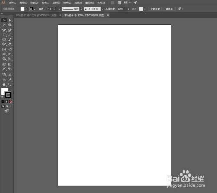Select the Selection tool (black arrow)
This screenshot has height=193, width=217.
tap(4, 20)
